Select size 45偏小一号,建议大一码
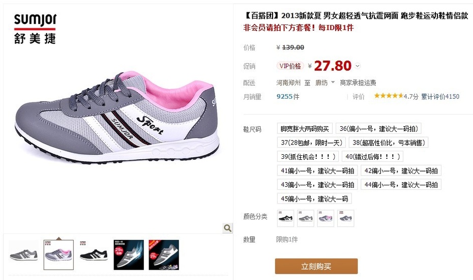 314,199
